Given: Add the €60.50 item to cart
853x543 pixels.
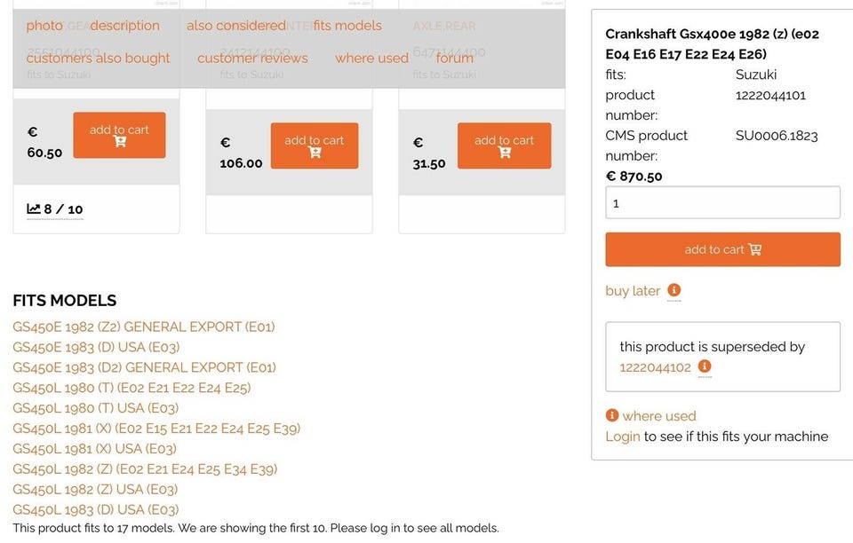Looking at the screenshot, I should [119, 135].
